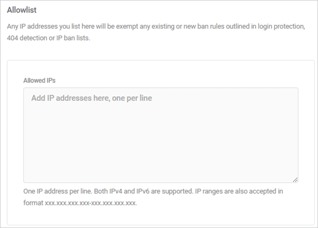Click 'existing or new' words in description
This screenshot has height=228, width=318.
[x=174, y=26]
